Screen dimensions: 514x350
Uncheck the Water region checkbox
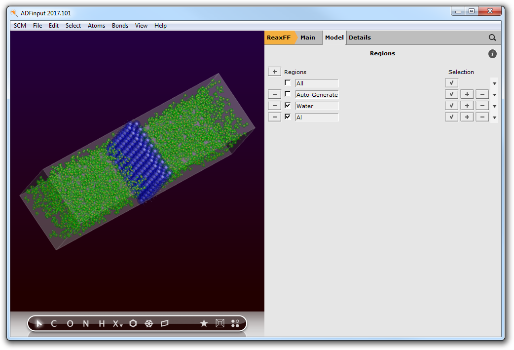pyautogui.click(x=288, y=105)
